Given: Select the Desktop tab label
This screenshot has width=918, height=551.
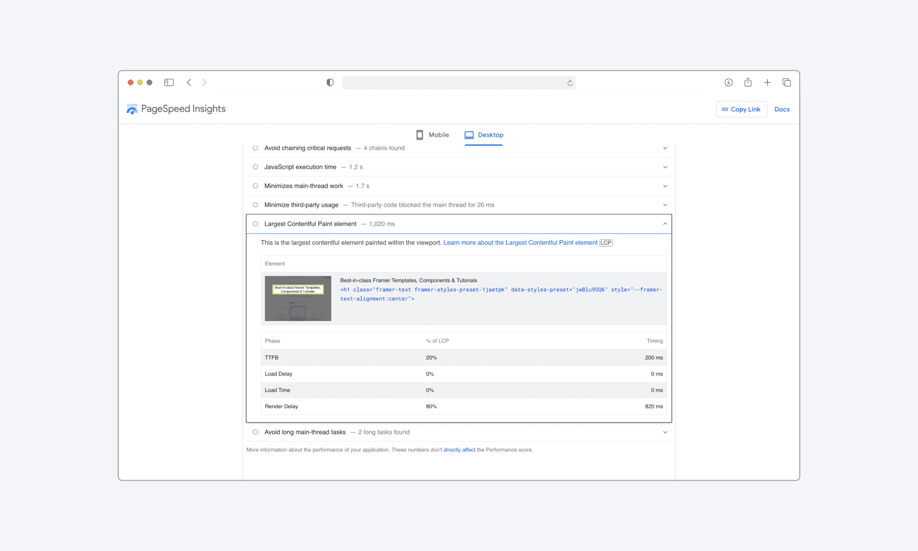Looking at the screenshot, I should 491,135.
